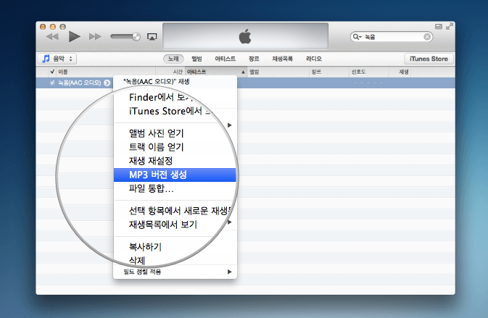Clear the search field with the x icon
This screenshot has width=488, height=318.
point(427,37)
